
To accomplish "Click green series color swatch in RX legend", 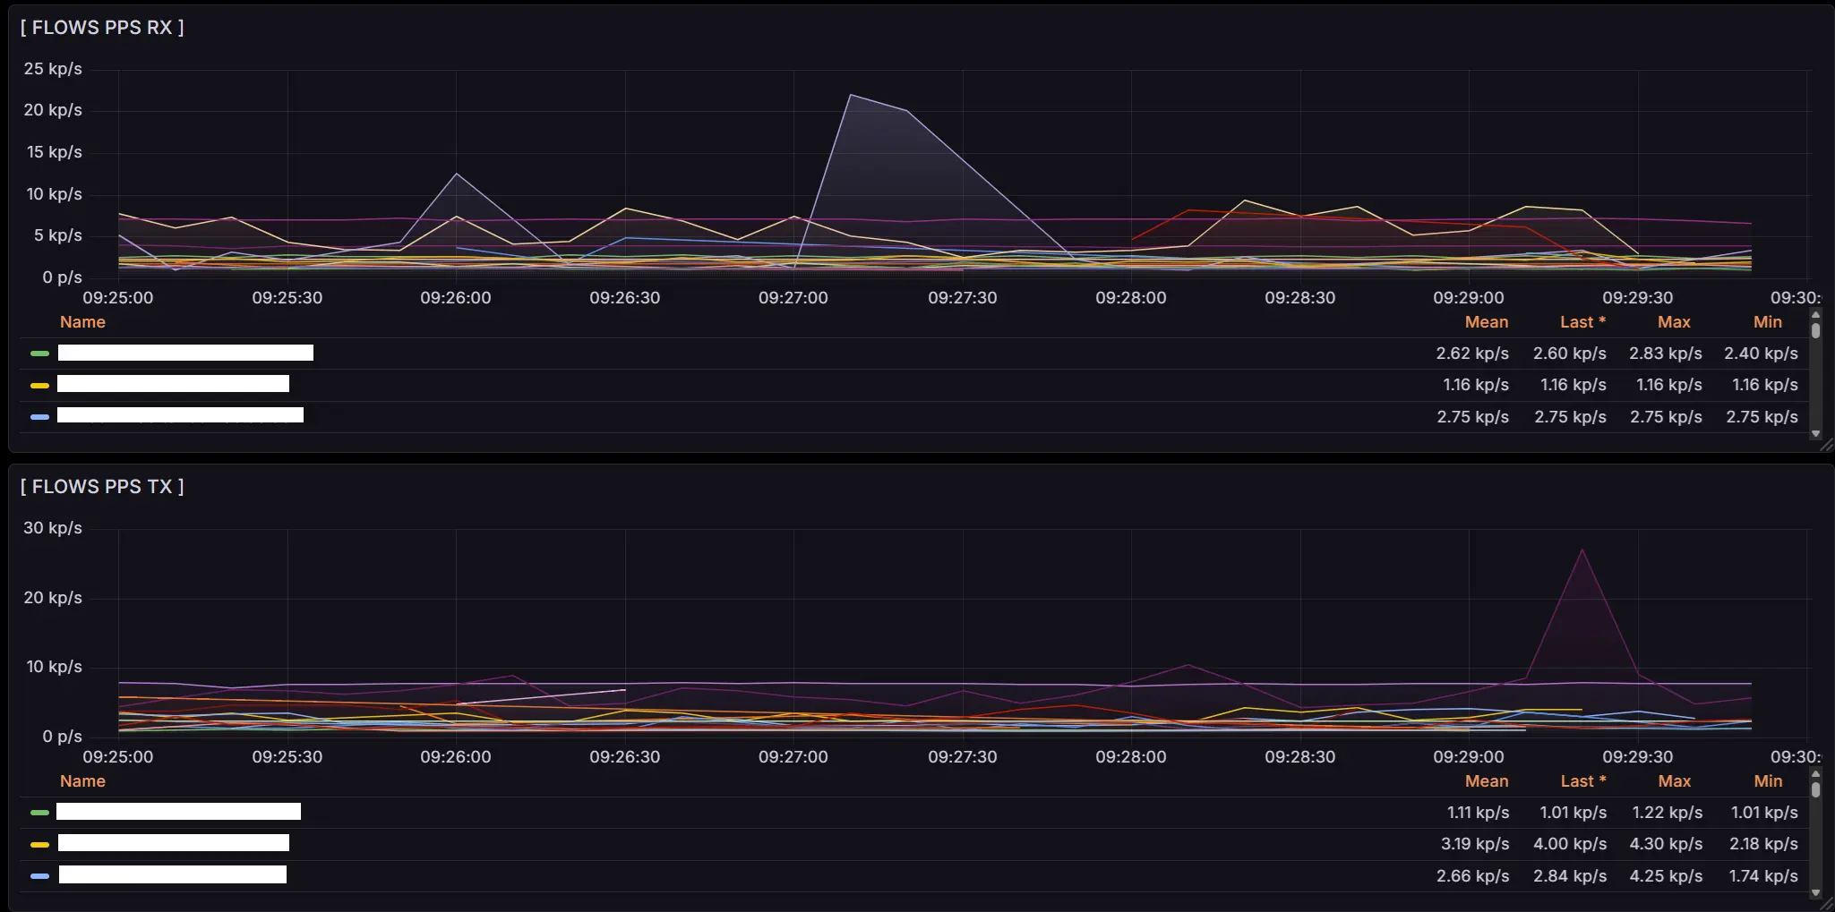I will click(39, 354).
